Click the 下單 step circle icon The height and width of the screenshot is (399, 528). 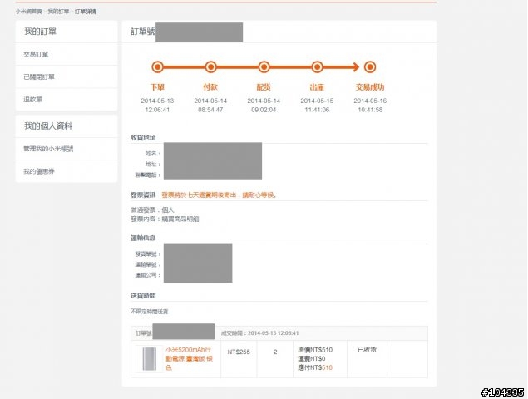157,66
